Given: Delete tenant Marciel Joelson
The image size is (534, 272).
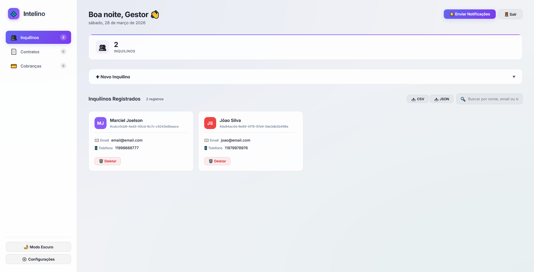Looking at the screenshot, I should (x=108, y=161).
